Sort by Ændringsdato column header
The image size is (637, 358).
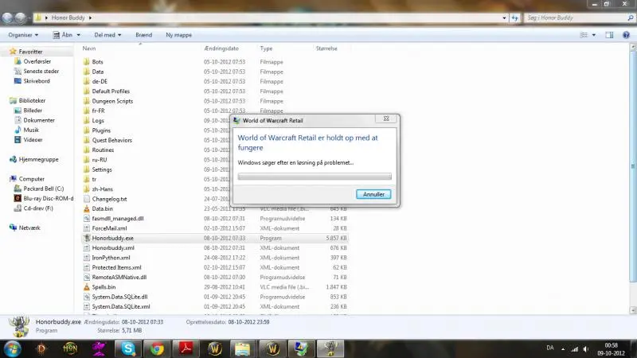pos(221,49)
